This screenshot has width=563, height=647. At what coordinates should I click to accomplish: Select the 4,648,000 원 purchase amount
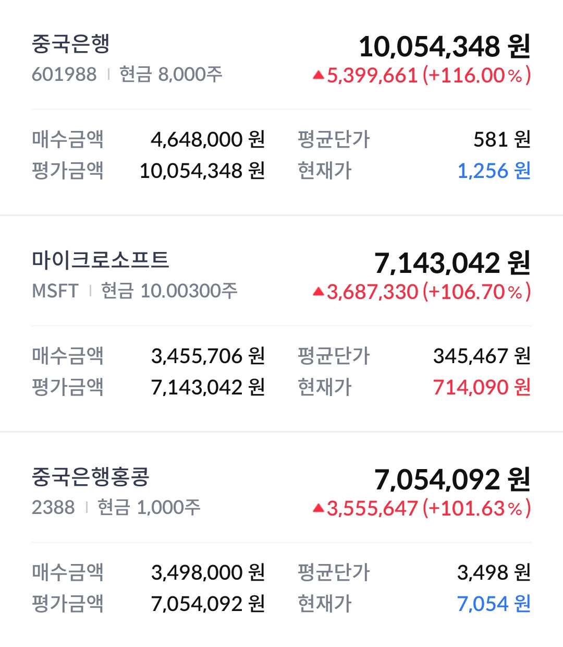tap(208, 139)
